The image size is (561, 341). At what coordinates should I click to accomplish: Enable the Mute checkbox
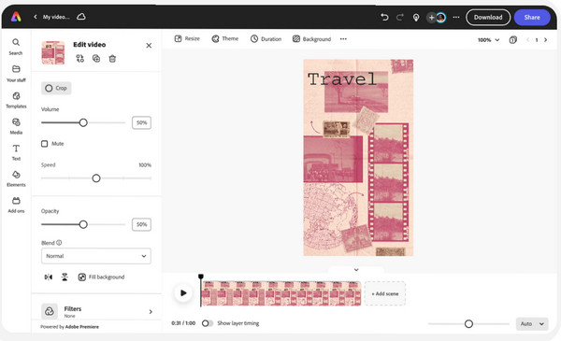(44, 144)
